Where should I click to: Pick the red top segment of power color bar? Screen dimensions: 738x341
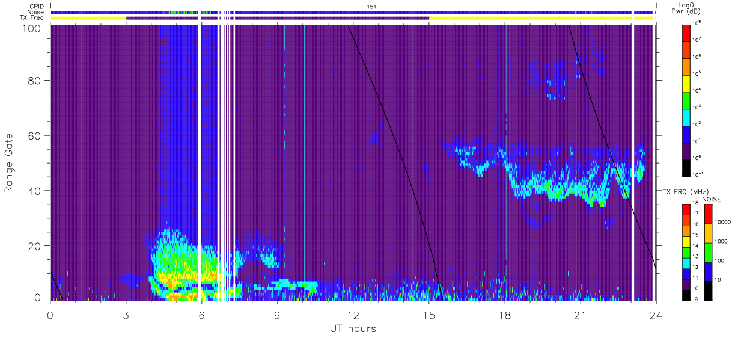coord(686,32)
